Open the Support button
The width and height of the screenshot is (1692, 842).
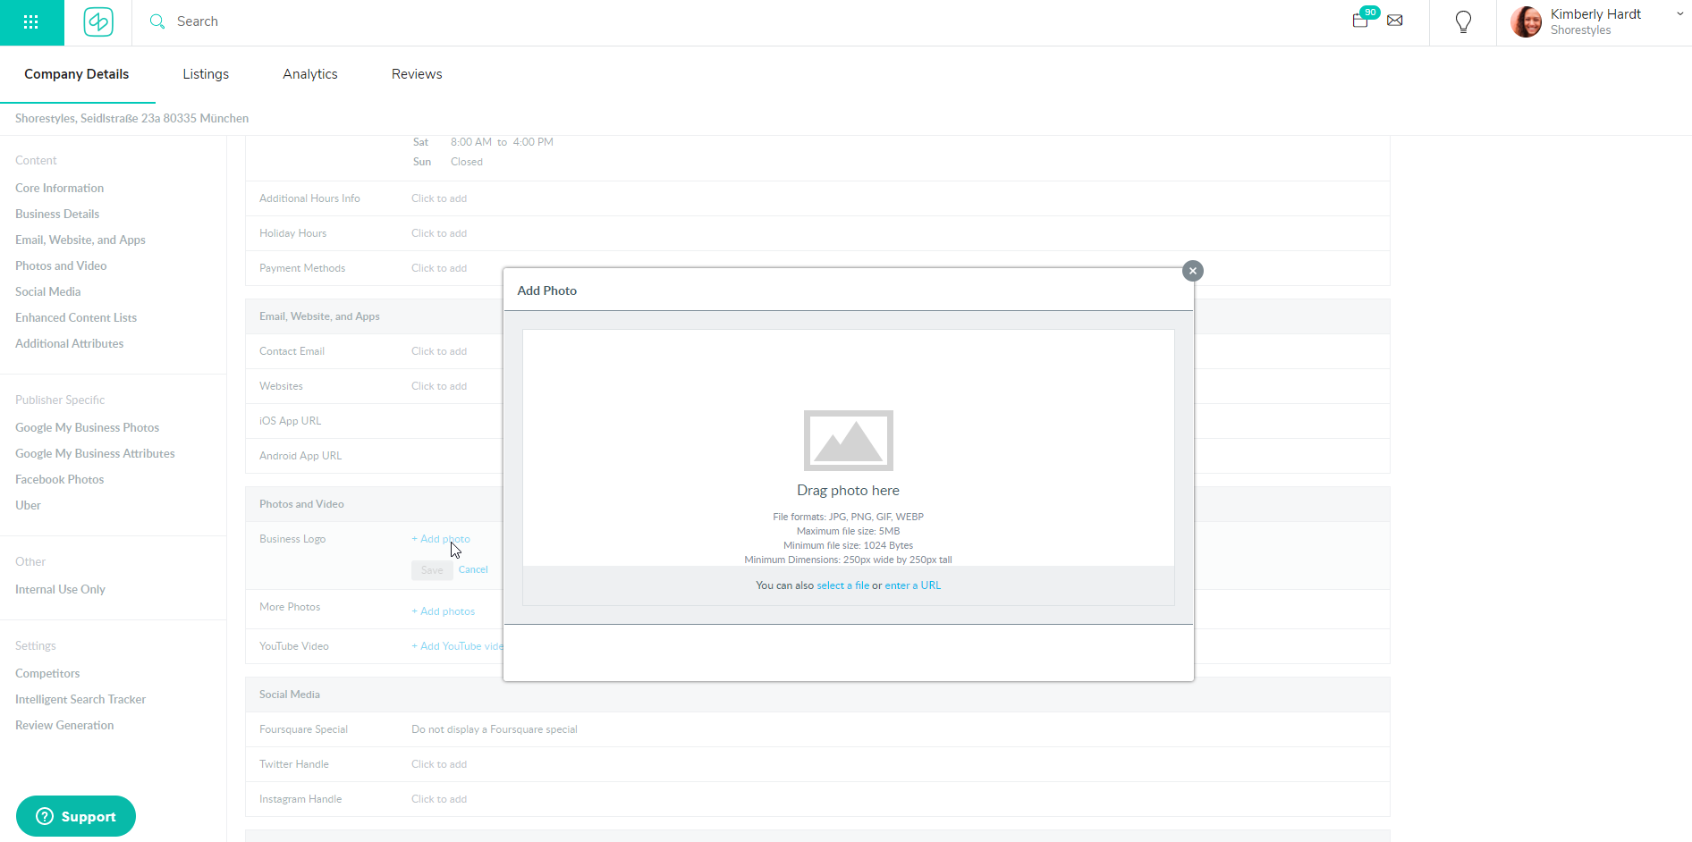(76, 816)
